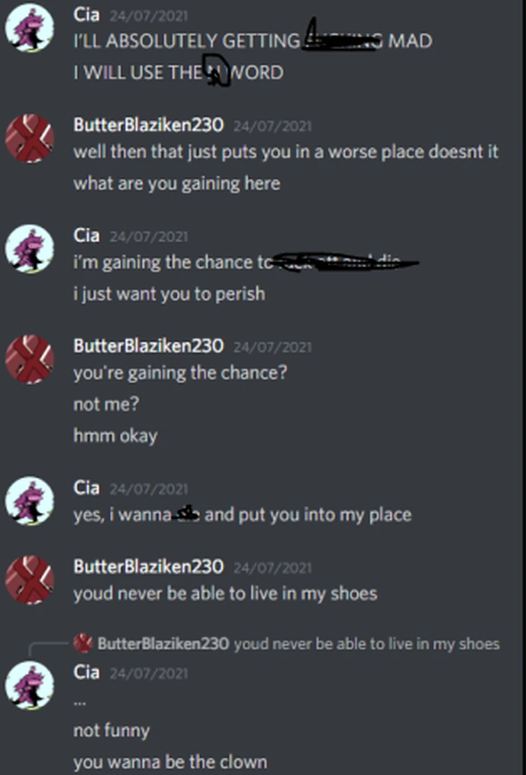Image resolution: width=526 pixels, height=775 pixels.
Task: Click ButterBlaziken230 username above "you're gaining the chance?"
Action: click(148, 345)
